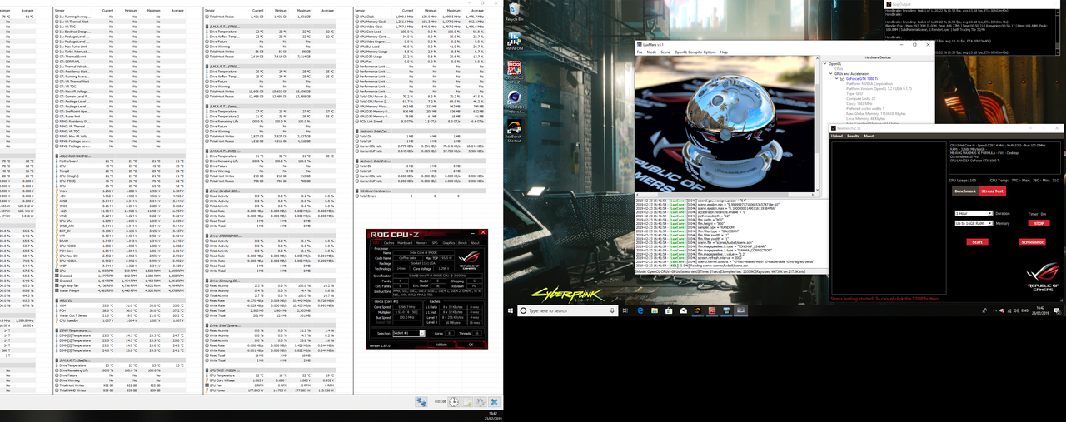Launch HWiNFO64 from the desktop shortcut

click(515, 41)
